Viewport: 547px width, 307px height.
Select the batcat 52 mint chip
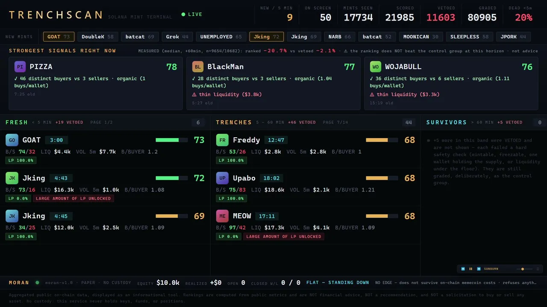pos(377,37)
